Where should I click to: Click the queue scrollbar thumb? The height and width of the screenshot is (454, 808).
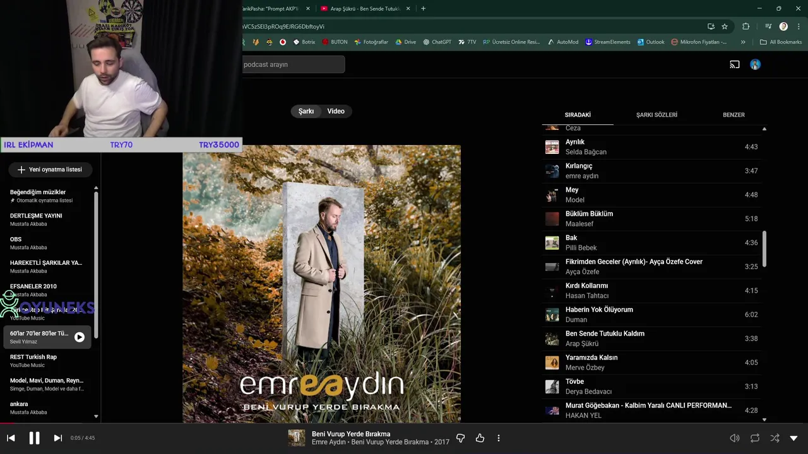[764, 249]
